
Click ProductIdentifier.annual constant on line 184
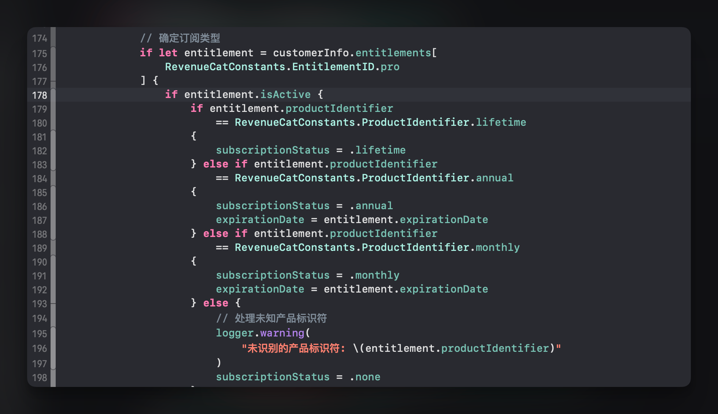(x=494, y=178)
